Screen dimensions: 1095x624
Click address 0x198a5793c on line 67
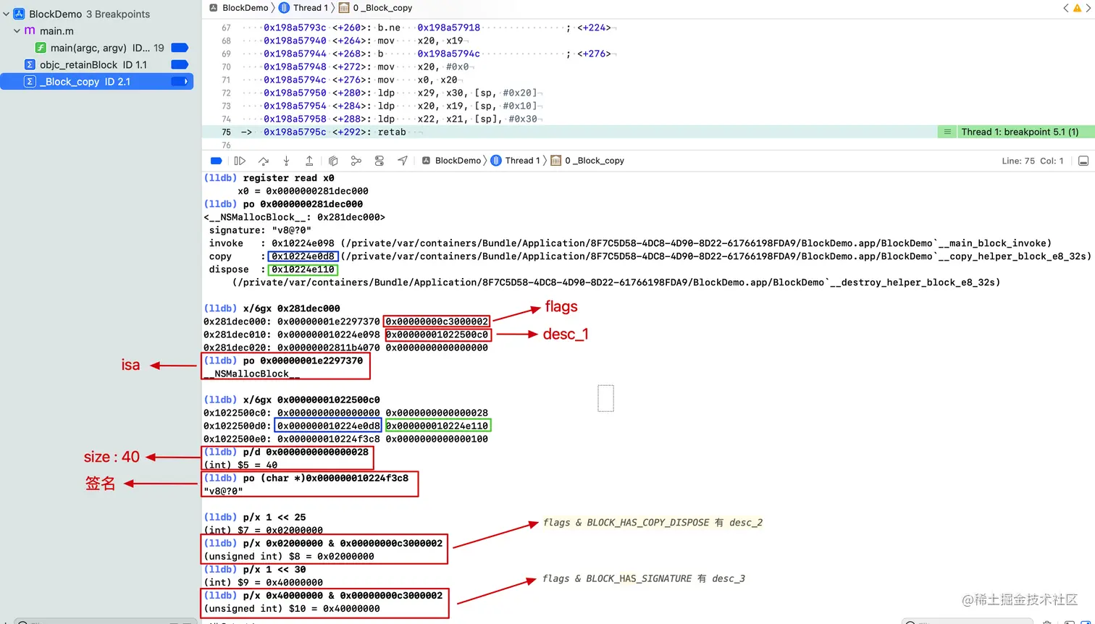coord(295,28)
